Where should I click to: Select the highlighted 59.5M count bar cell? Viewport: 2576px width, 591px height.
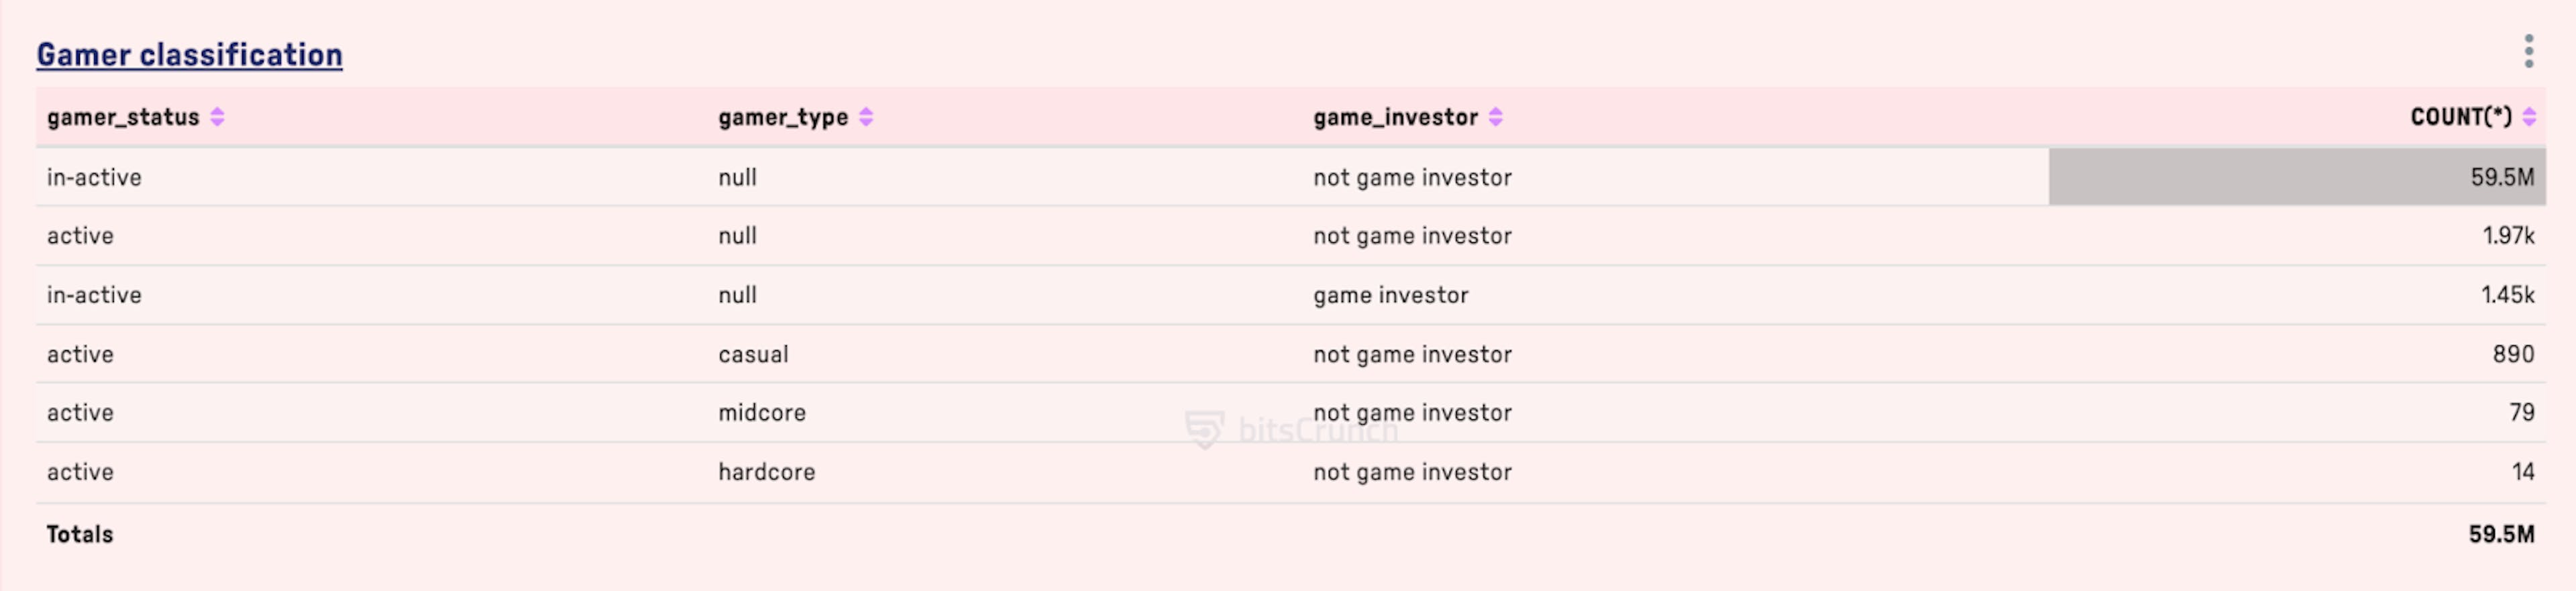(x=2297, y=177)
